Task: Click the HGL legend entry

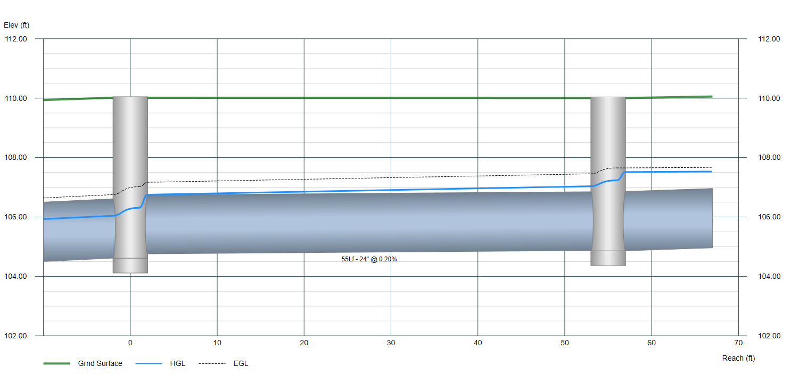Action: click(x=161, y=363)
